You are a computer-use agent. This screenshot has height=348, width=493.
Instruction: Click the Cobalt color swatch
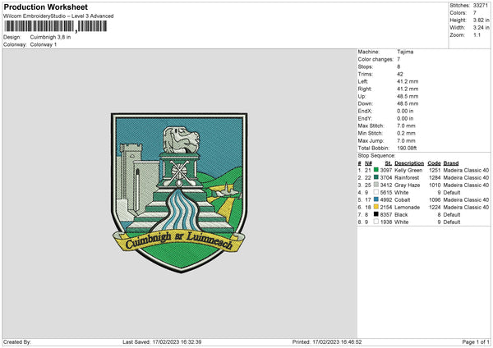[x=376, y=199]
